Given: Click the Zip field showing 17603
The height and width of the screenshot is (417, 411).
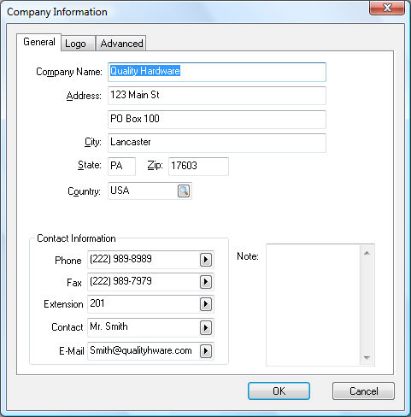Looking at the screenshot, I should click(198, 167).
